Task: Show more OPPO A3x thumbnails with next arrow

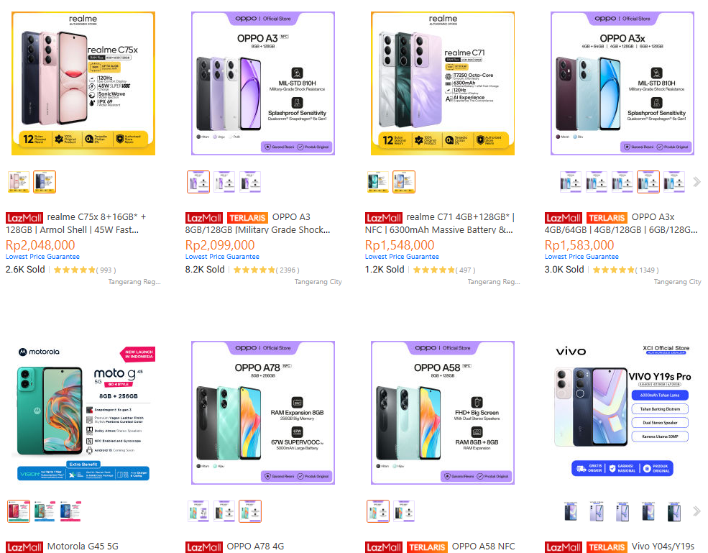Action: [x=696, y=182]
